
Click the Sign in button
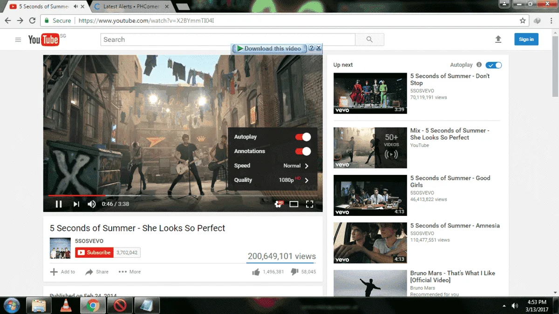click(x=526, y=39)
